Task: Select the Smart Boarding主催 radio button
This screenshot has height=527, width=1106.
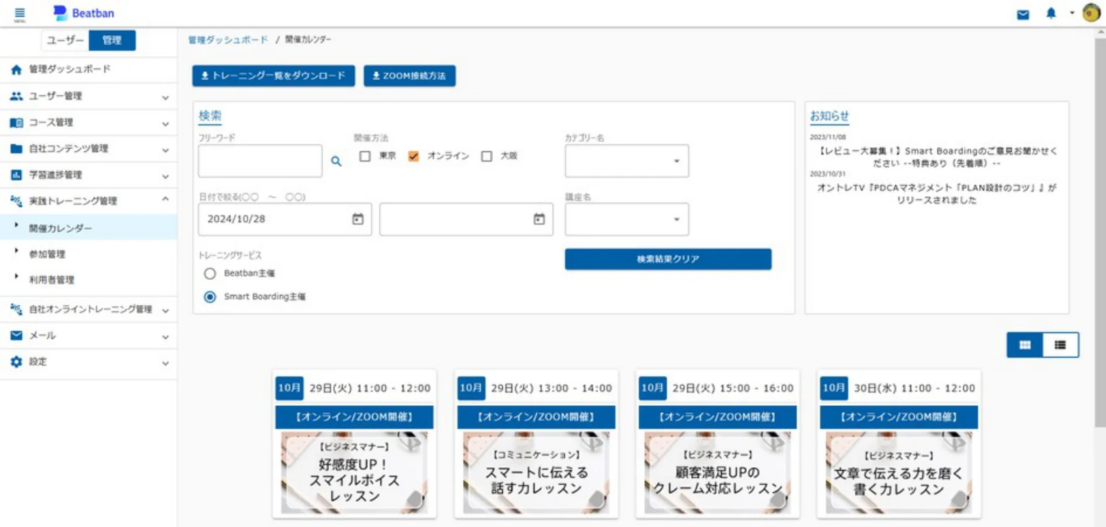Action: 210,296
